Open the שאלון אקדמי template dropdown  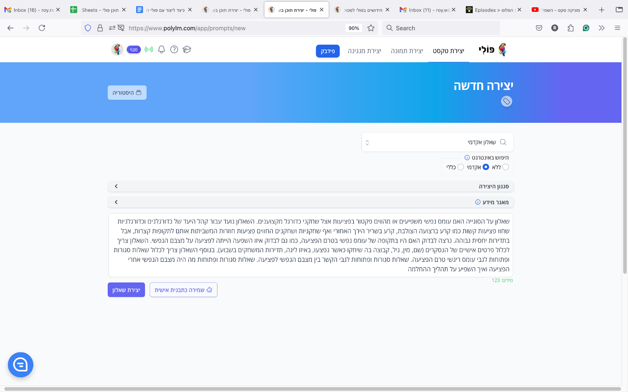point(437,142)
